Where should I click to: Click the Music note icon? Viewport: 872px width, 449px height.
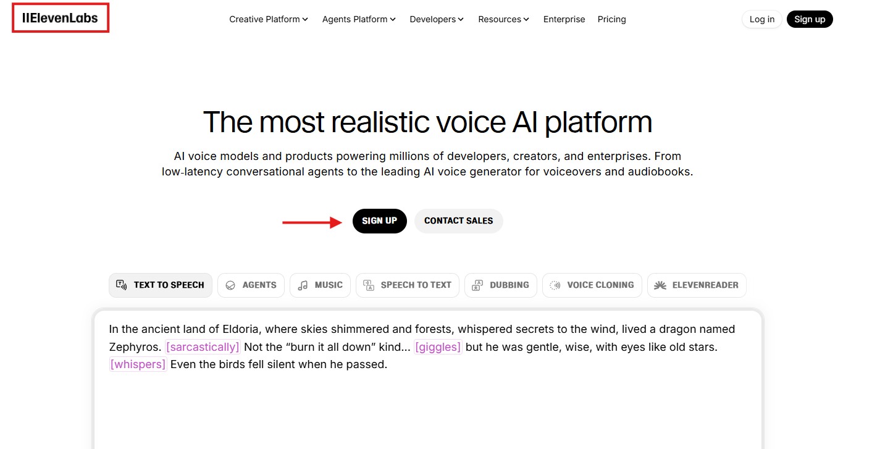(x=303, y=285)
